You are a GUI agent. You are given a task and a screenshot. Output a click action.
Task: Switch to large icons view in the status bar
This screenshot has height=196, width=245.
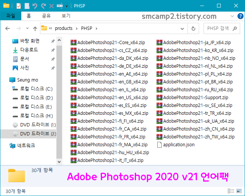tap(239, 191)
